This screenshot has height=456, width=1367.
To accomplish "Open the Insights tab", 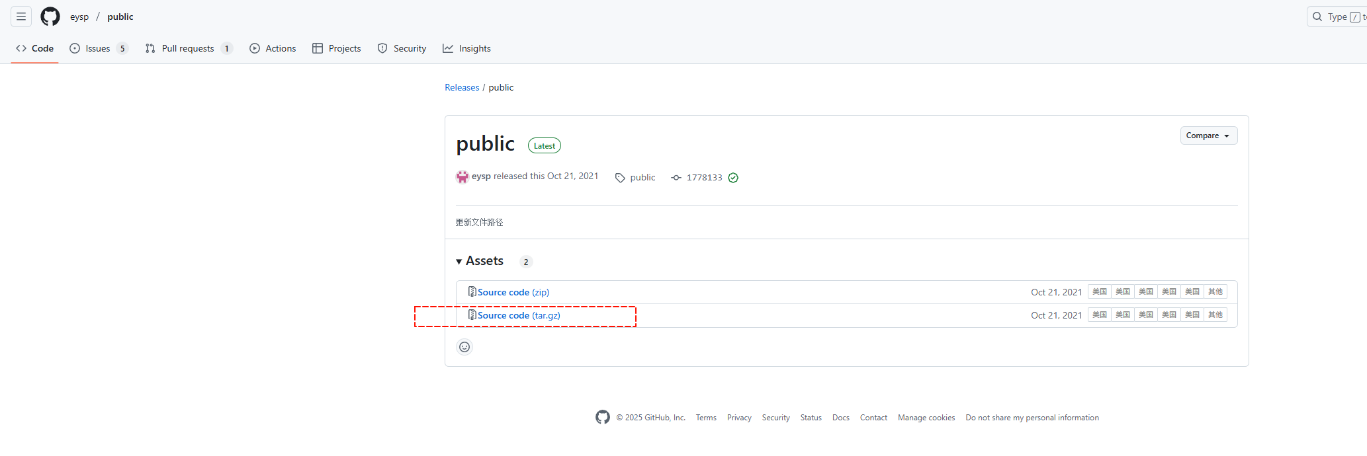I will pyautogui.click(x=466, y=48).
